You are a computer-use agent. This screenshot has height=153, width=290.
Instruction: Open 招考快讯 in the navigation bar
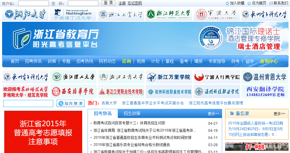33,61
